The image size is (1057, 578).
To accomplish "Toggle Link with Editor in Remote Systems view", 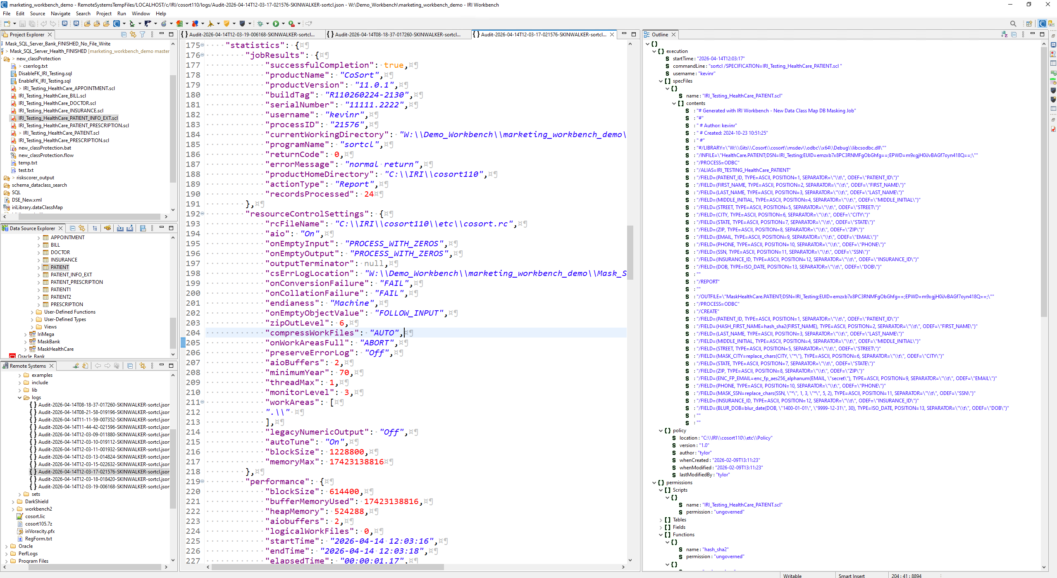I will tap(143, 366).
